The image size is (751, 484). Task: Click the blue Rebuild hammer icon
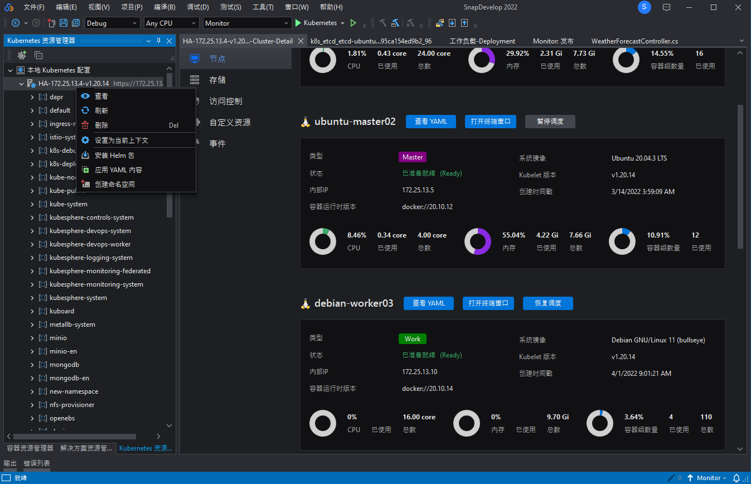tap(395, 23)
